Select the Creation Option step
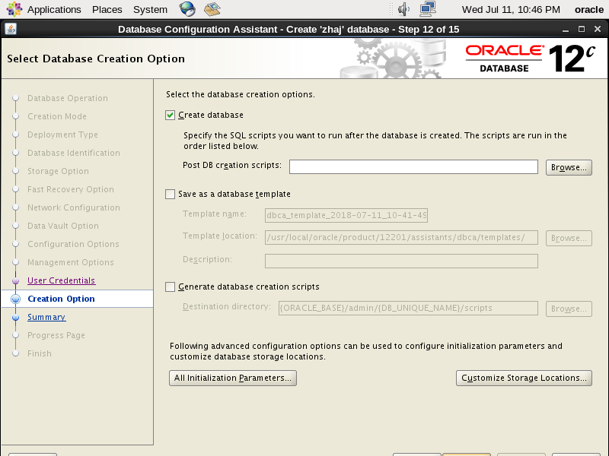The height and width of the screenshot is (456, 609). tap(62, 299)
